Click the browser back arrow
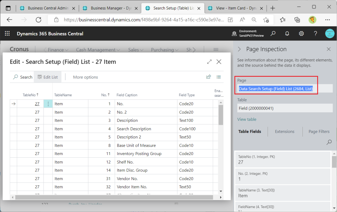337x212 pixels. (10, 20)
